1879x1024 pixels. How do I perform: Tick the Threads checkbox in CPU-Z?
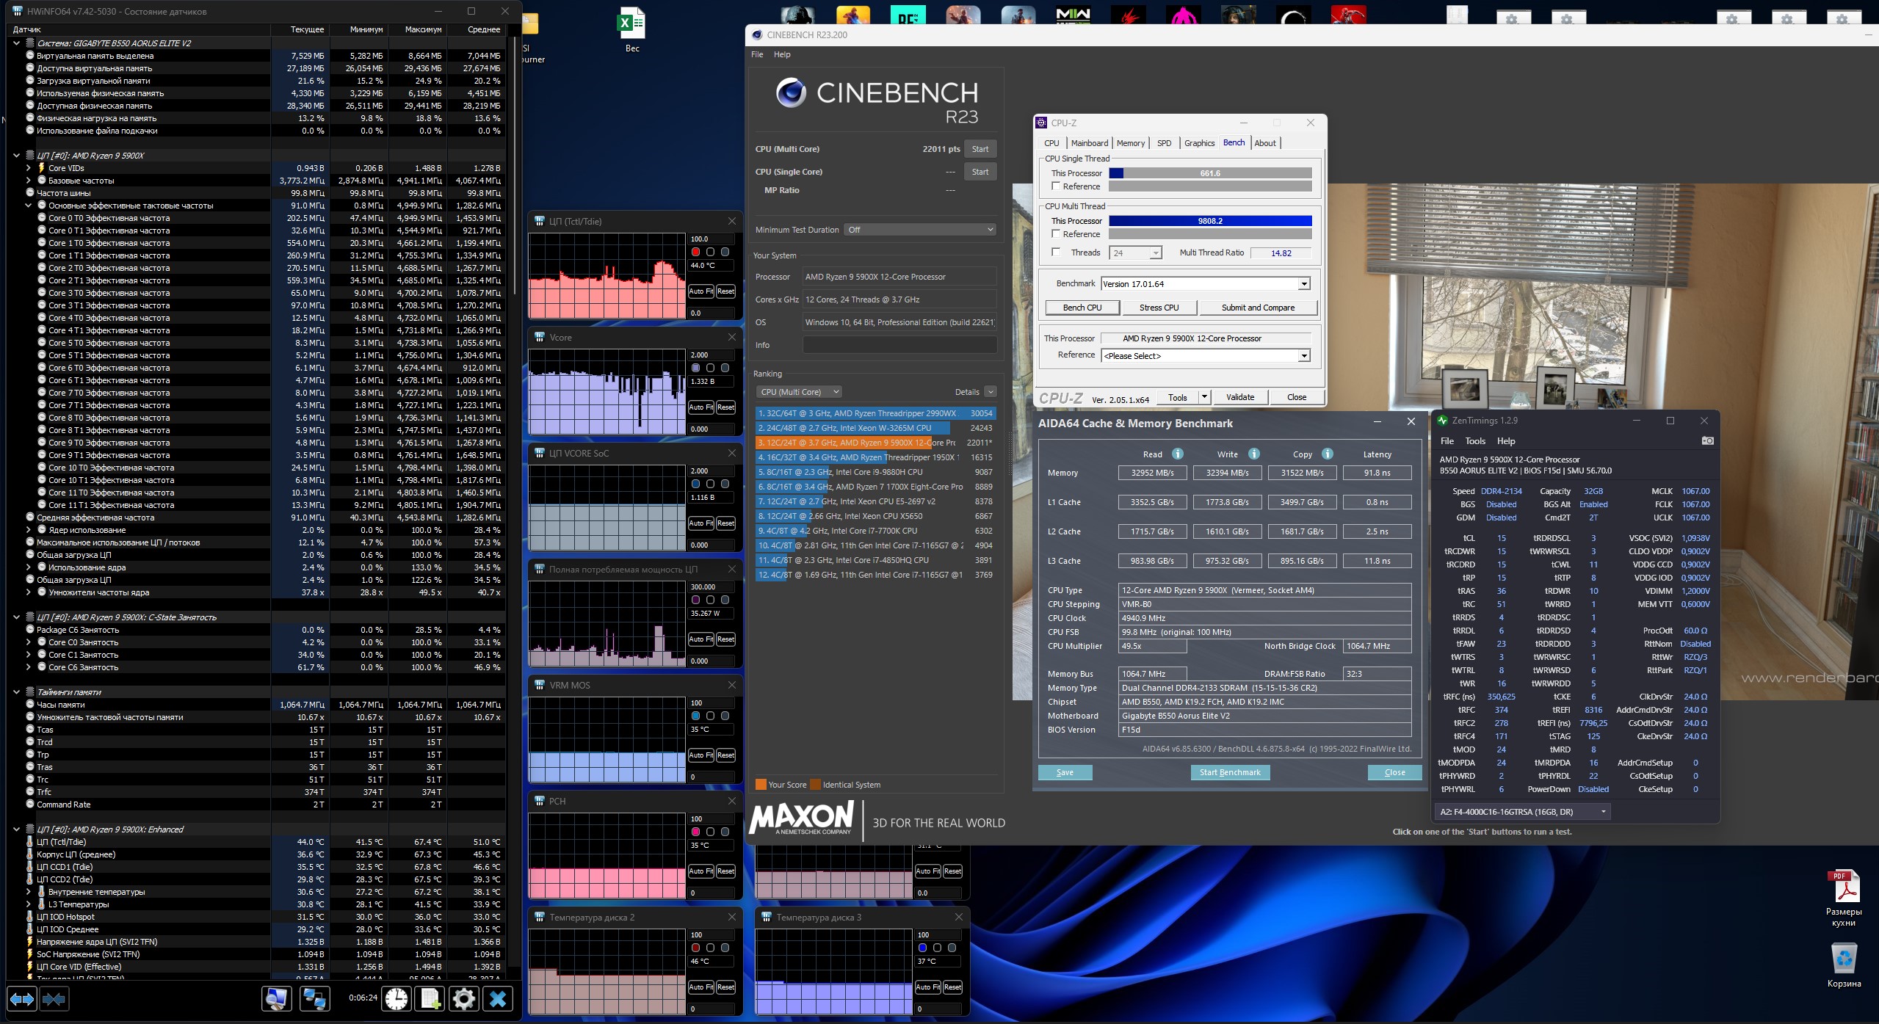tap(1056, 253)
